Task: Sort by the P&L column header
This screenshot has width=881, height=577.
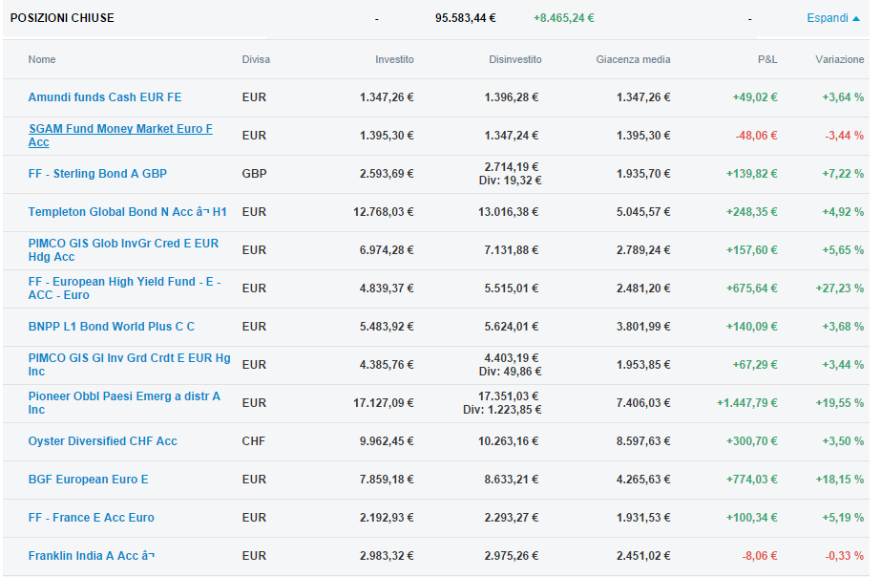Action: (x=767, y=59)
